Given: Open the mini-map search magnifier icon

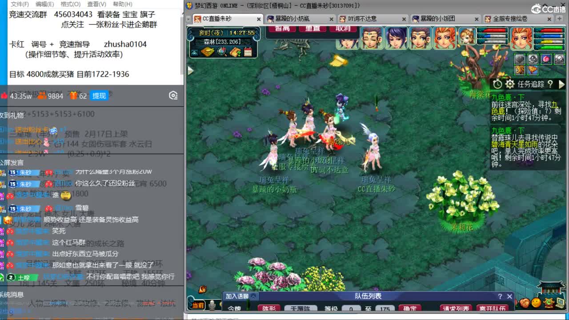Looking at the screenshot, I should pyautogui.click(x=222, y=52).
